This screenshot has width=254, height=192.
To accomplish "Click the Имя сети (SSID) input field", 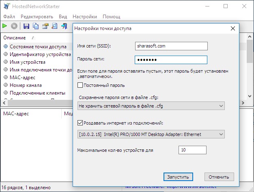I will tap(171, 46).
